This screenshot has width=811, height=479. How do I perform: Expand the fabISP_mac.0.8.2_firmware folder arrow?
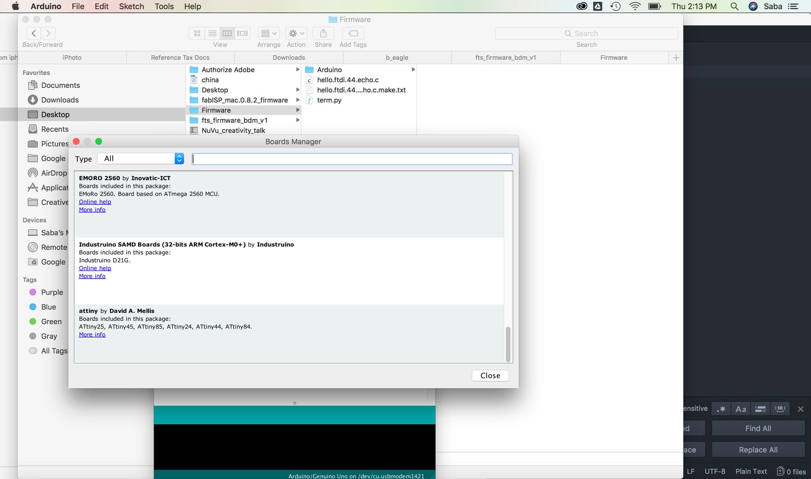tap(298, 100)
